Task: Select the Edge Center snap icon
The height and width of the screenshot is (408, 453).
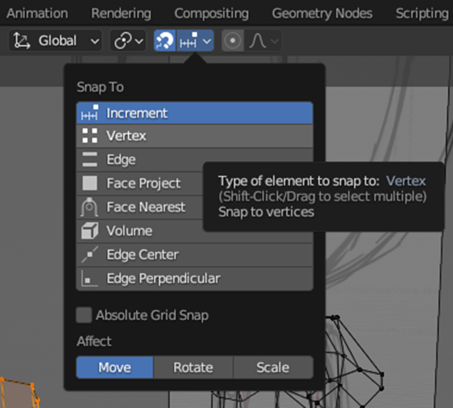Action: click(x=90, y=254)
